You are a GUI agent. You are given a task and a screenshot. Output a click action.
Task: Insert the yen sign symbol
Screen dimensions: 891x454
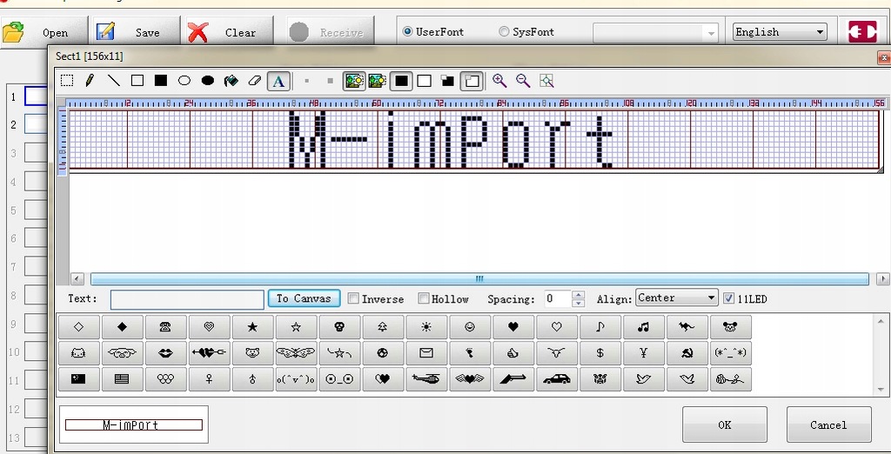pos(643,353)
